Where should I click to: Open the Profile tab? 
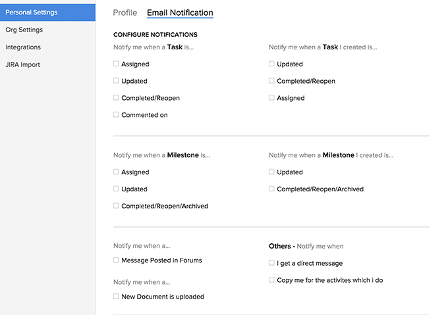click(x=125, y=12)
